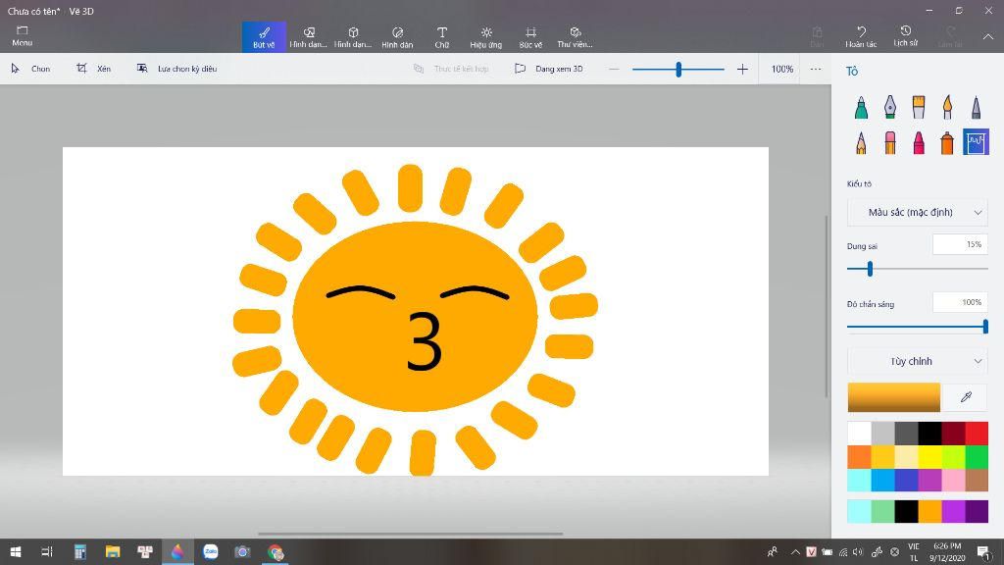Open the Thư viện 3D library tab
Viewport: 1004px width, 565px height.
pyautogui.click(x=575, y=36)
